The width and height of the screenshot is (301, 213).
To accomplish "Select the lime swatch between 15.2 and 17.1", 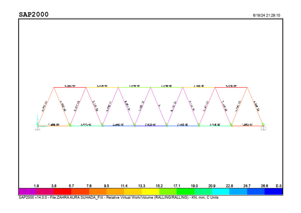I will pyautogui.click(x=168, y=191).
